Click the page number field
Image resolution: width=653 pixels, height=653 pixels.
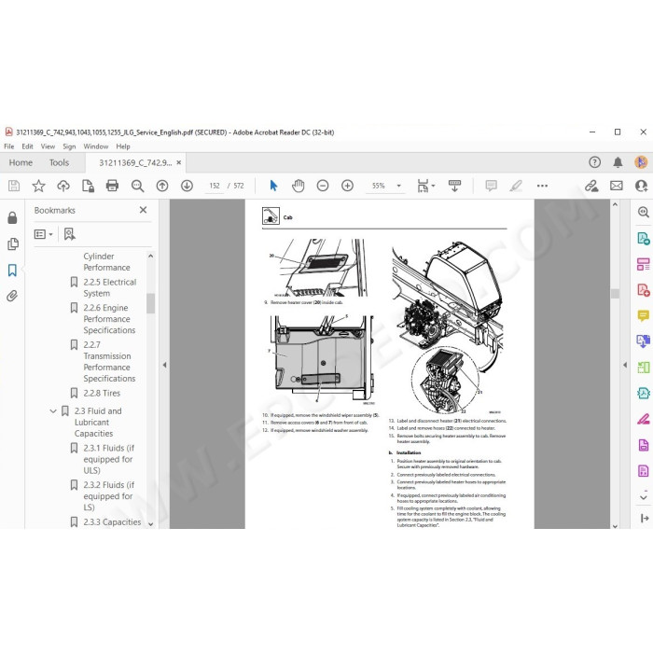coord(215,186)
